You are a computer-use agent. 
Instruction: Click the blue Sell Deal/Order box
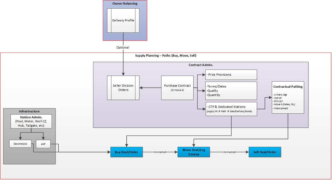coord(265,152)
